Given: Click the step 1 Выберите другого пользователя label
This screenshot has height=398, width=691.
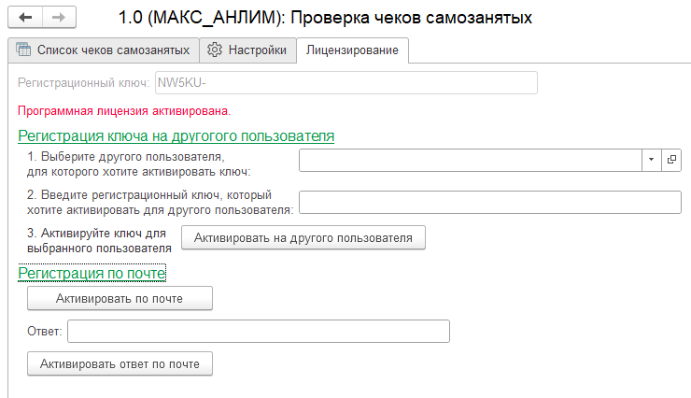Looking at the screenshot, I should [125, 163].
